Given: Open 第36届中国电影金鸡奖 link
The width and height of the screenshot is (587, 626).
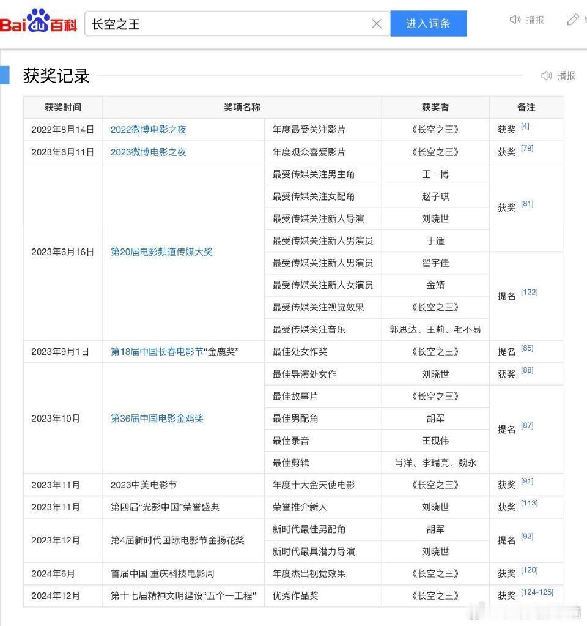Looking at the screenshot, I should coord(157,419).
